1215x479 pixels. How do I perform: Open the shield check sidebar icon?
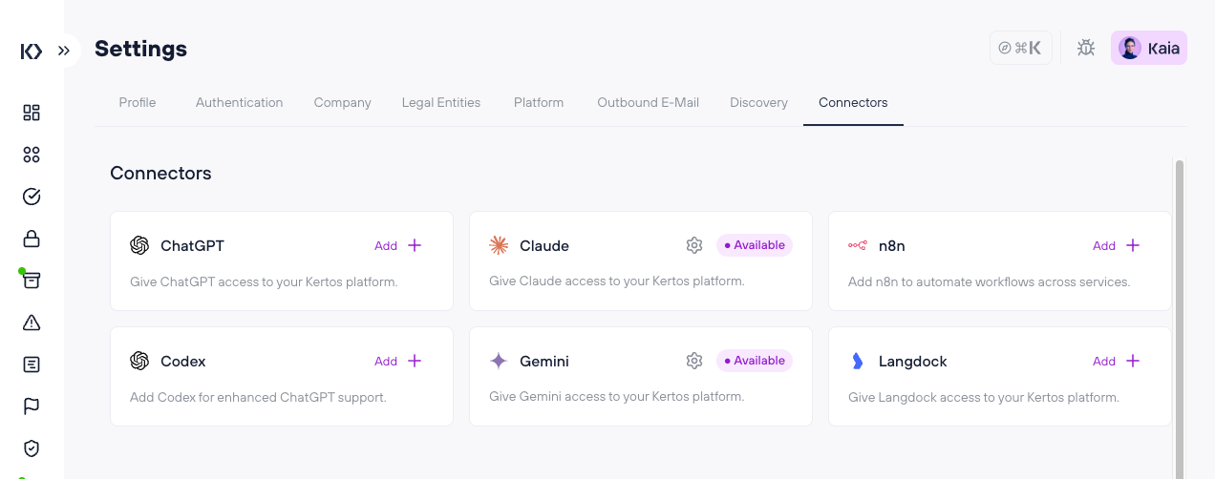(32, 448)
